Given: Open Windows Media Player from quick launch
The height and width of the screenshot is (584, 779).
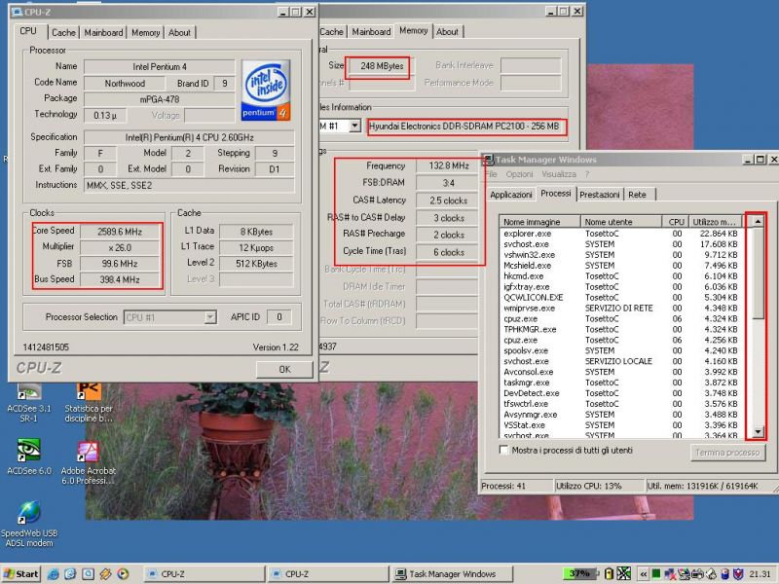Looking at the screenshot, I should [x=123, y=574].
